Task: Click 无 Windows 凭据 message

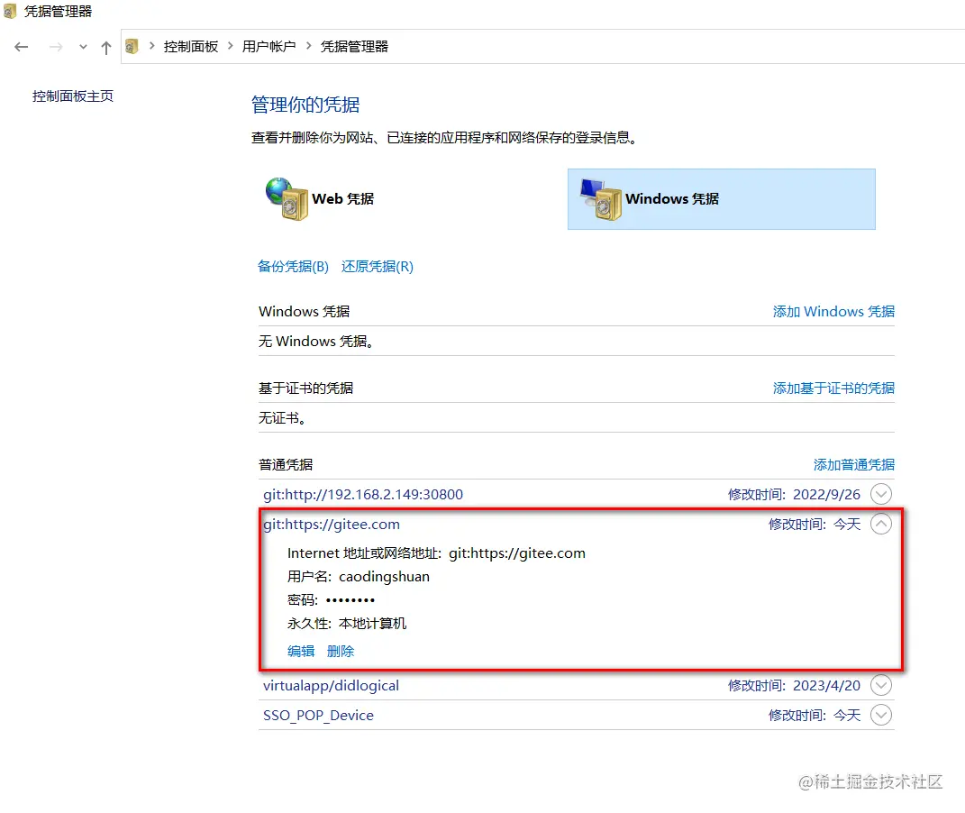Action: coord(315,341)
